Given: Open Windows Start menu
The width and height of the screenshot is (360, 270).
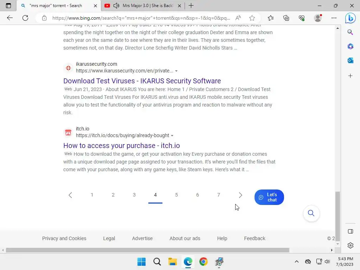Looking at the screenshot, I should 141,262.
